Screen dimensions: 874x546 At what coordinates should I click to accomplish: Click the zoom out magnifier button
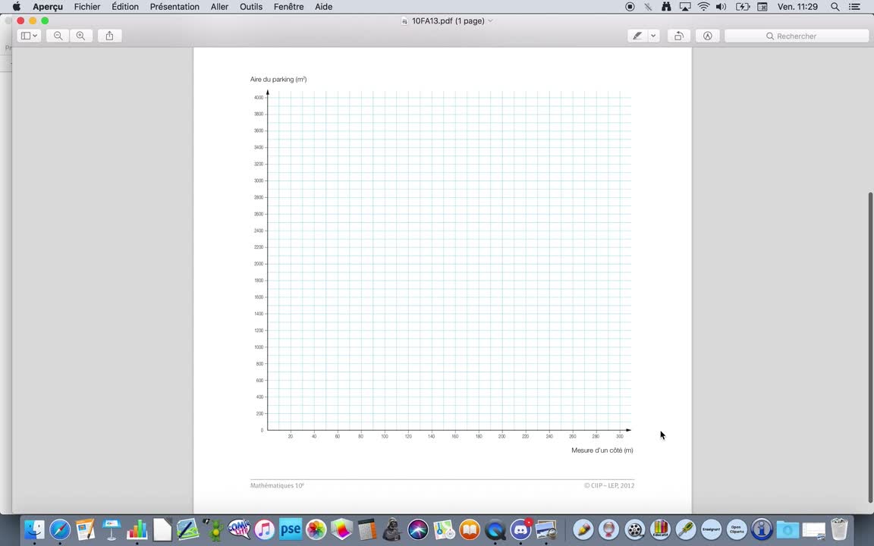(58, 36)
